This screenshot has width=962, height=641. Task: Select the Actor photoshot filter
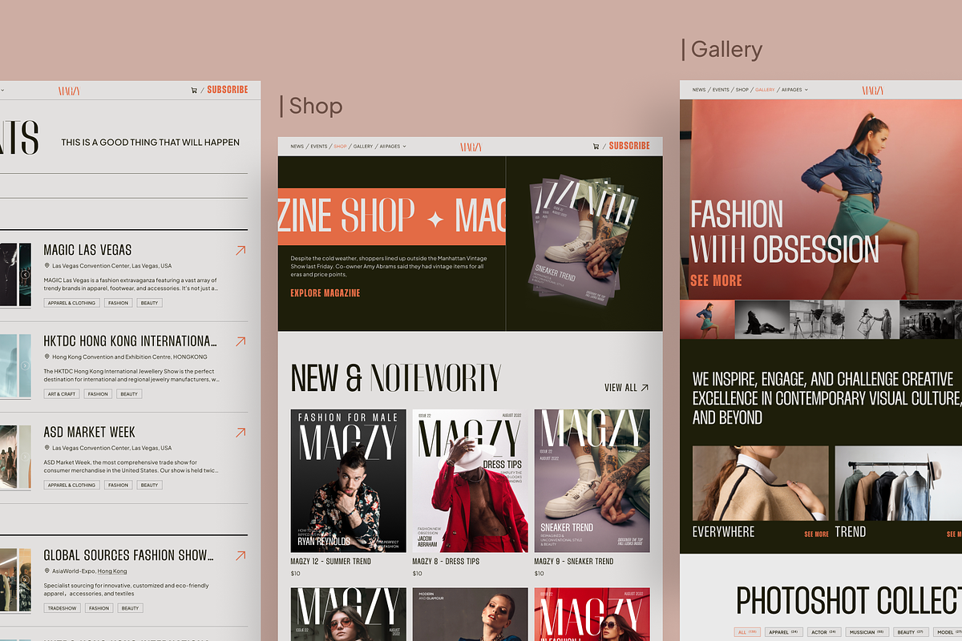tap(824, 632)
